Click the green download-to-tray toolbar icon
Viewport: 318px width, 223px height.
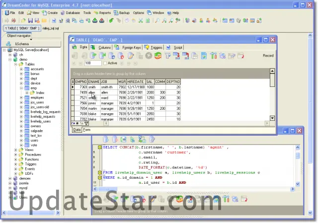pos(95,20)
